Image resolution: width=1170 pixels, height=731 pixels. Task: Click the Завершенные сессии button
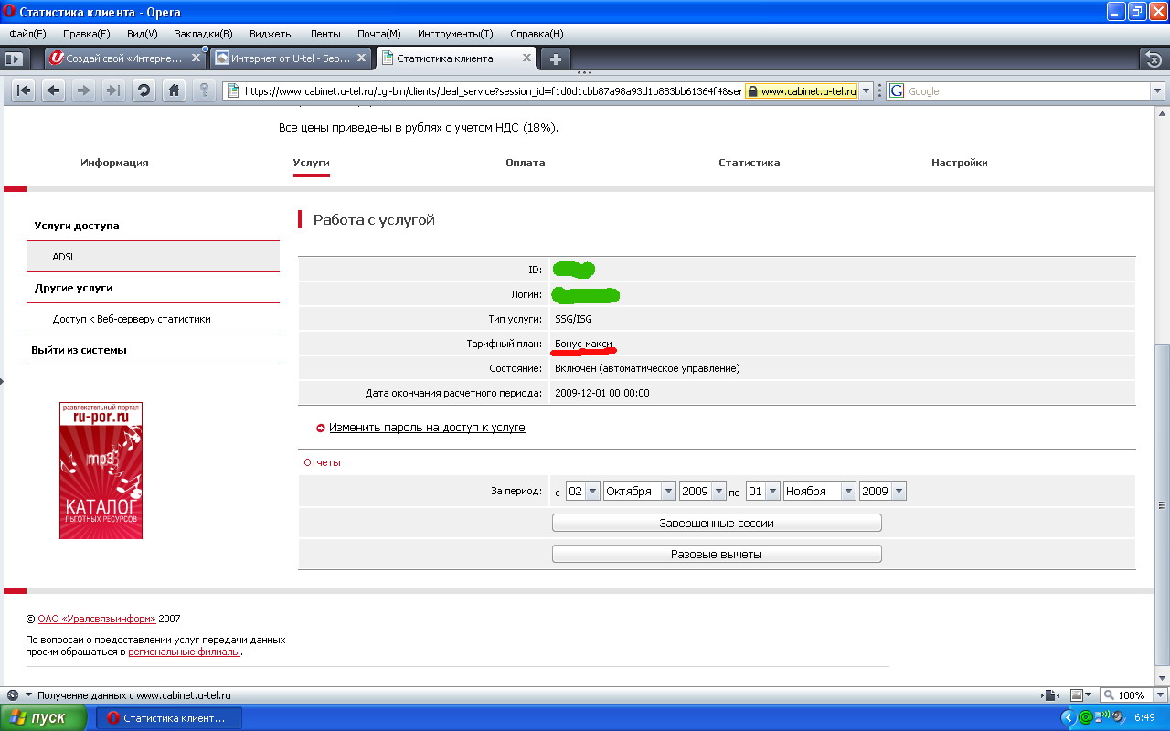click(x=717, y=523)
